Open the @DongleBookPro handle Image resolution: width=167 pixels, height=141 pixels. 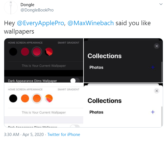click(37, 10)
